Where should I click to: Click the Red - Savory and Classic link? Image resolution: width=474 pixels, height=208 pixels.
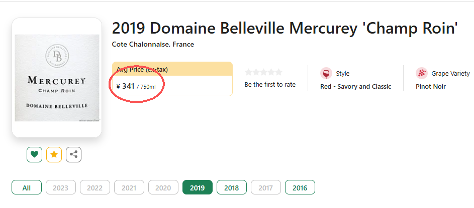click(x=355, y=87)
